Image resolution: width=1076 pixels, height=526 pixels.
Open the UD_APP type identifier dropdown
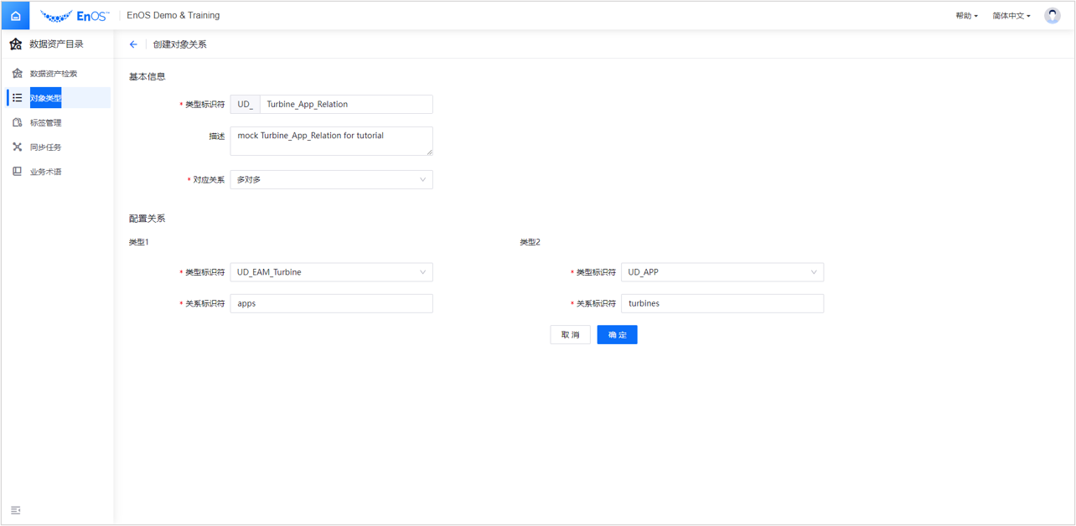[722, 271]
